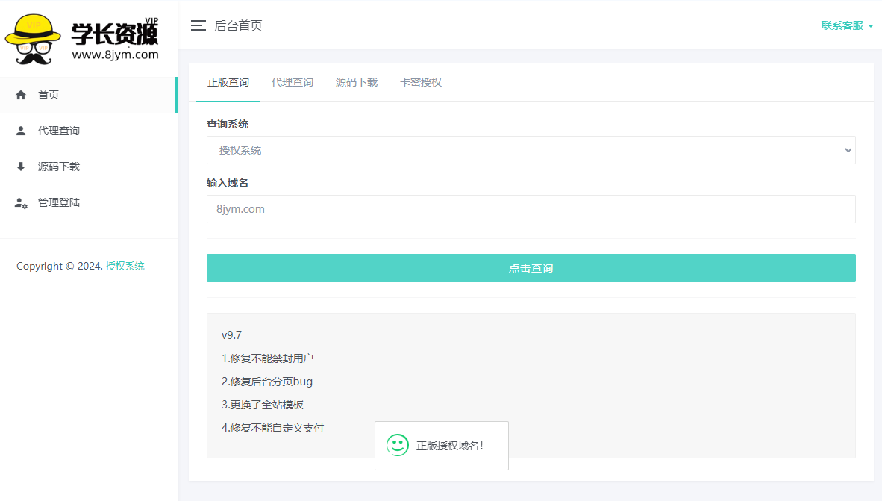
Task: Click the 正版授权域名 notification message
Action: pyautogui.click(x=450, y=446)
